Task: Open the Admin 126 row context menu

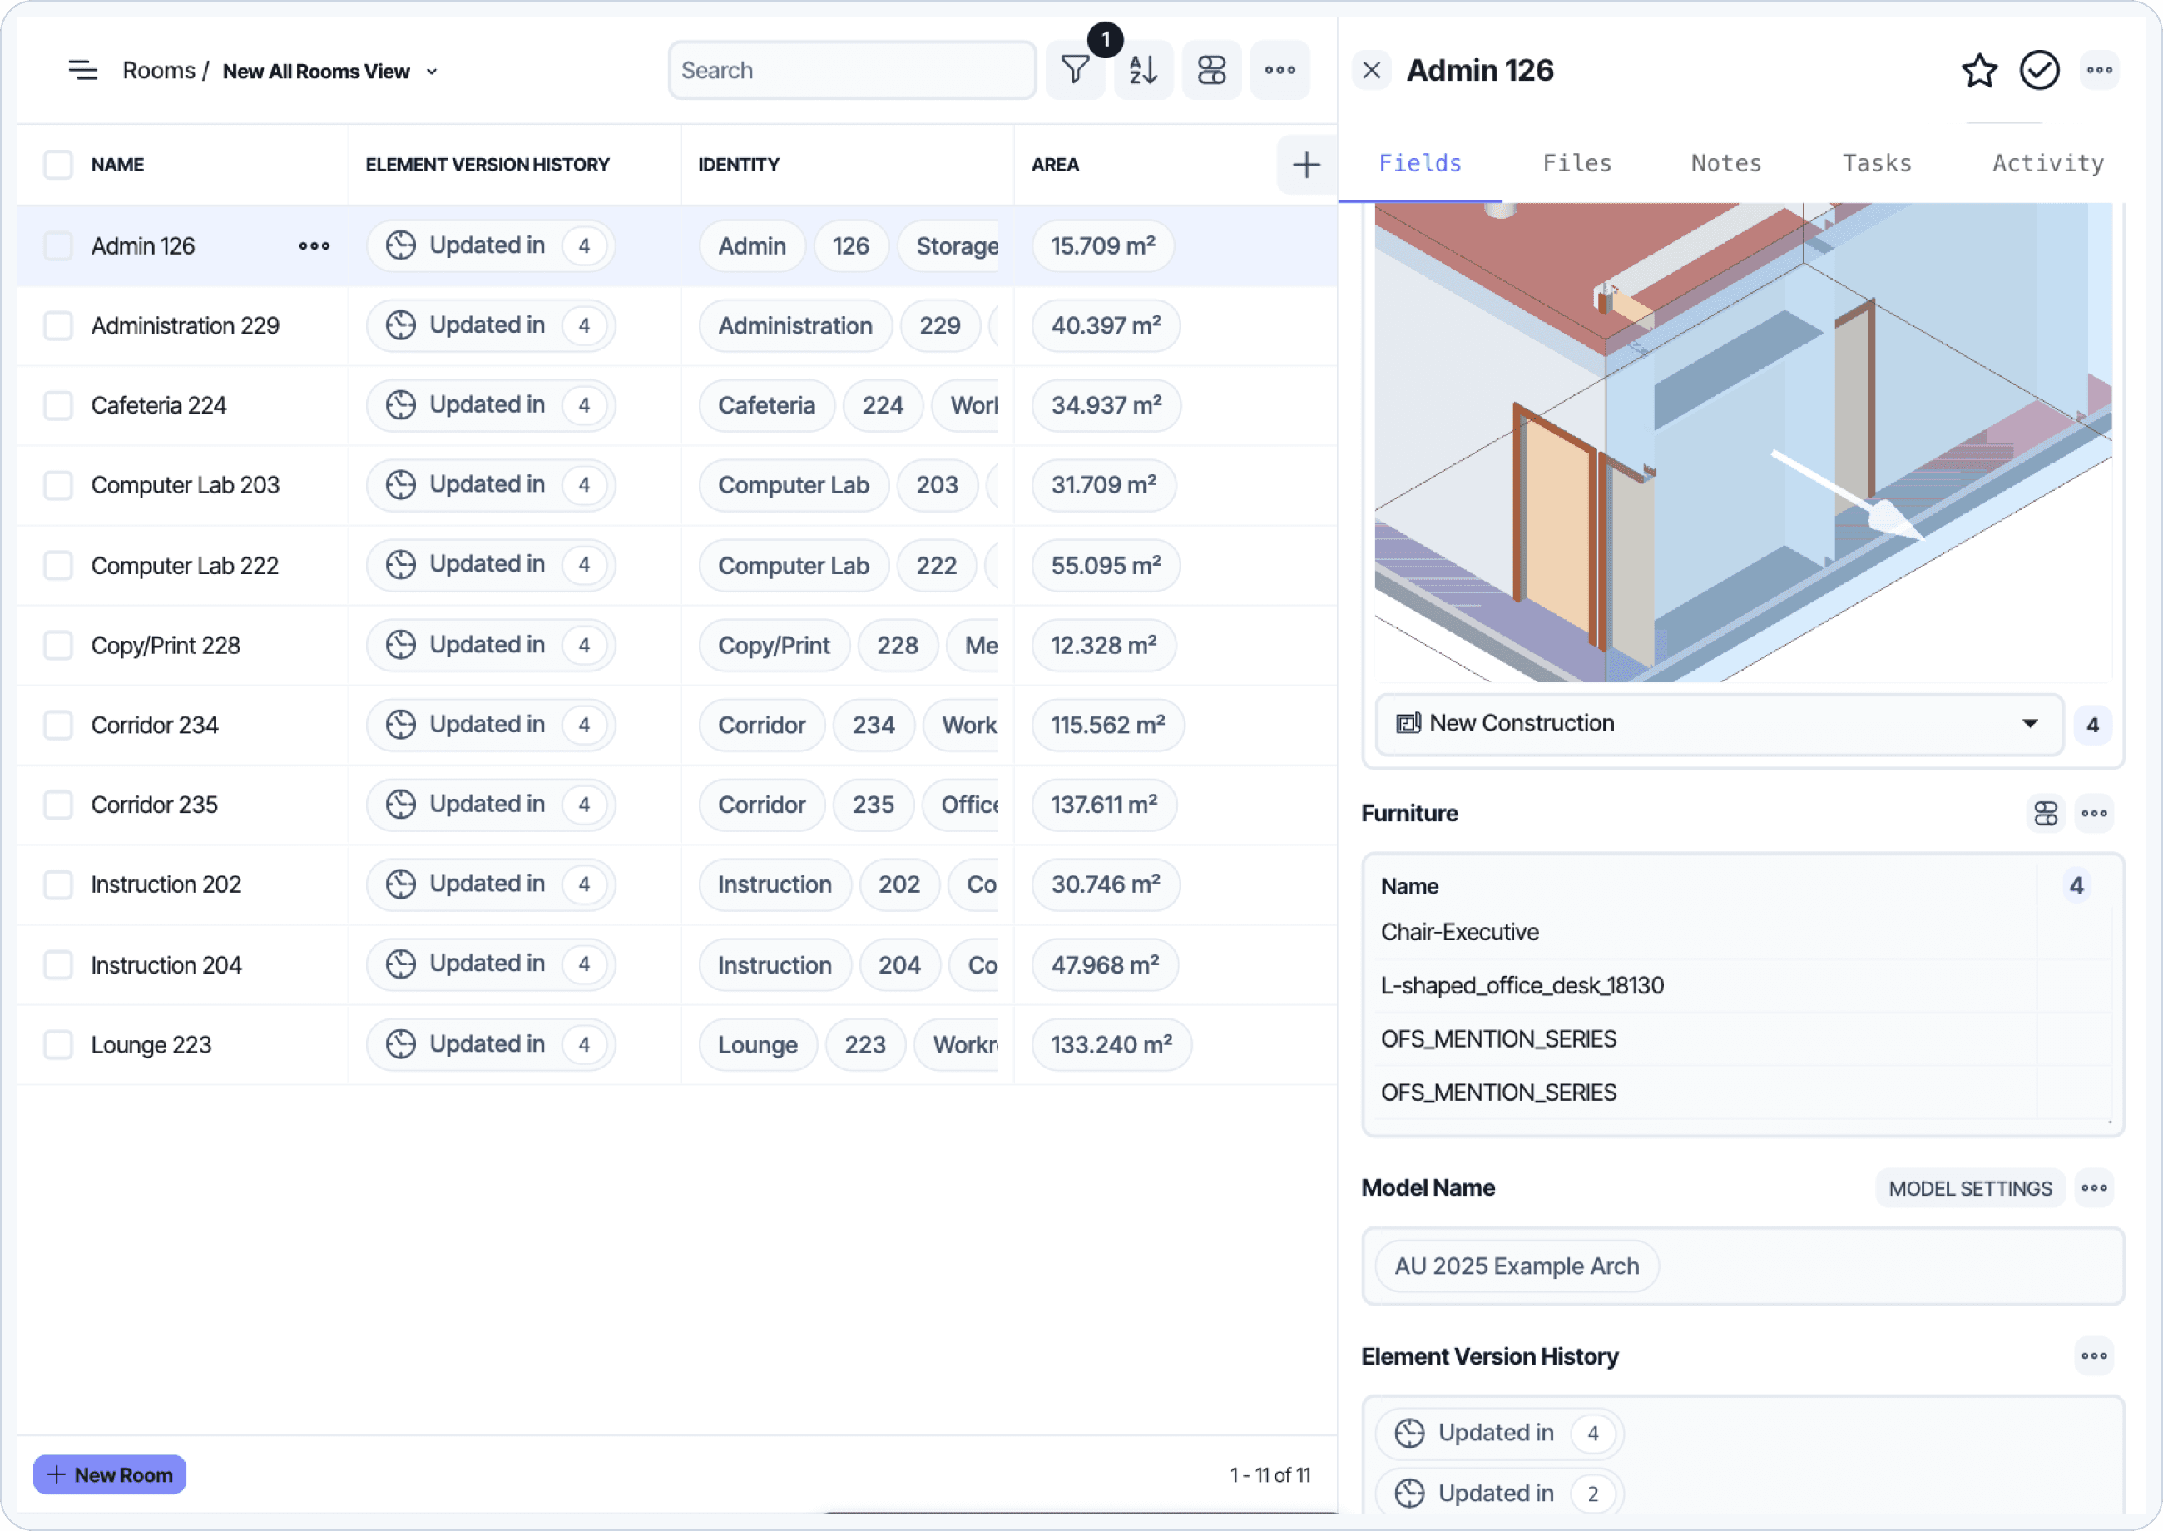Action: click(313, 245)
